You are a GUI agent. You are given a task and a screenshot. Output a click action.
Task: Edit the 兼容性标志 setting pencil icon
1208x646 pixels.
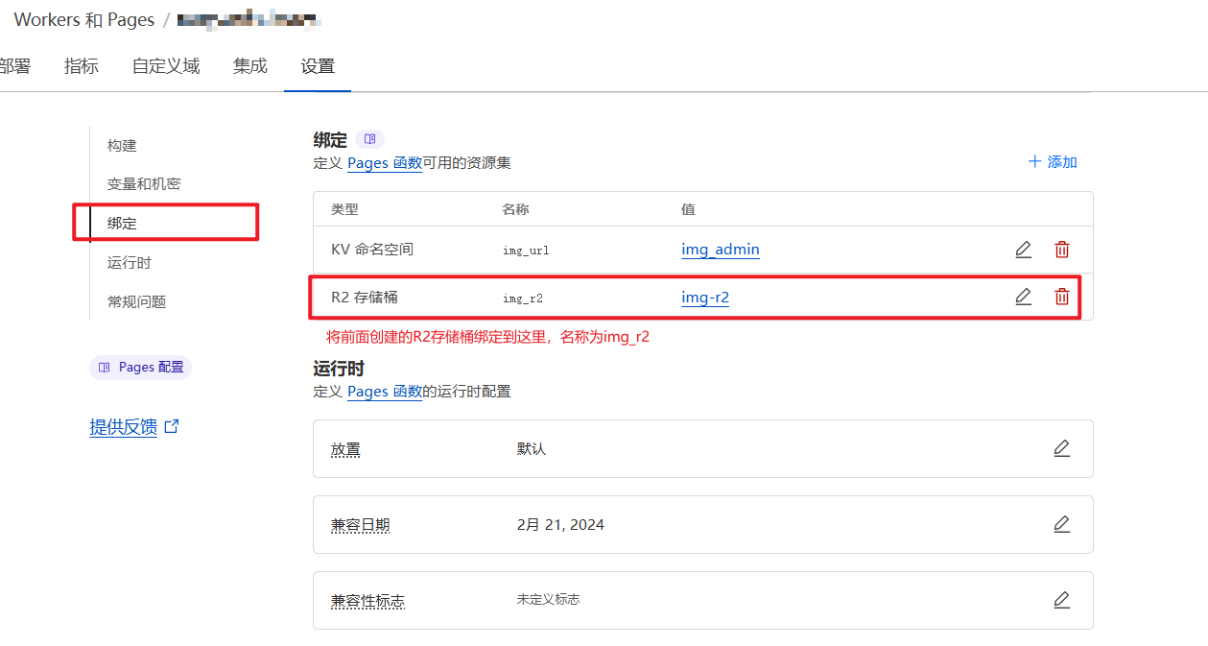(x=1061, y=600)
